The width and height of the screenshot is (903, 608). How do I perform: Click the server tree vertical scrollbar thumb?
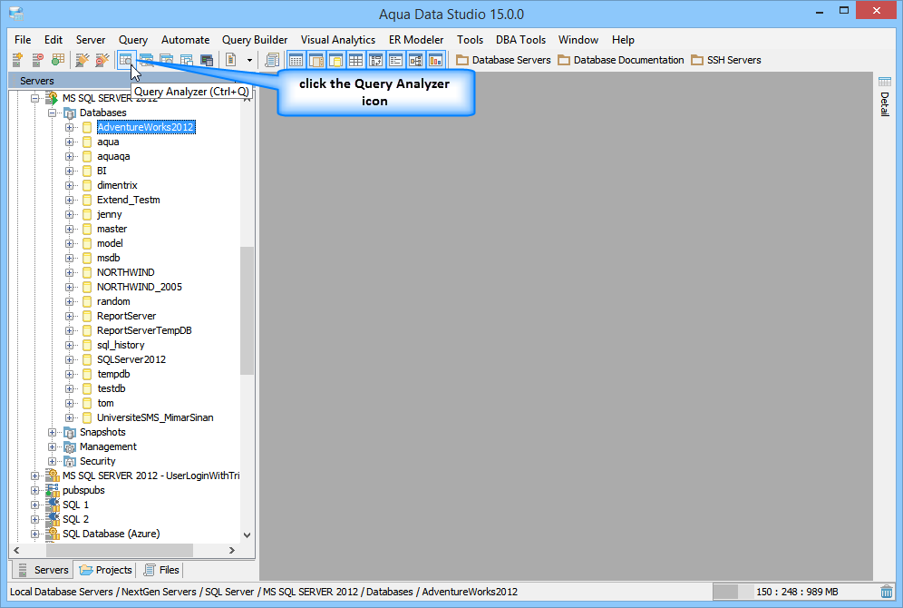tap(248, 310)
